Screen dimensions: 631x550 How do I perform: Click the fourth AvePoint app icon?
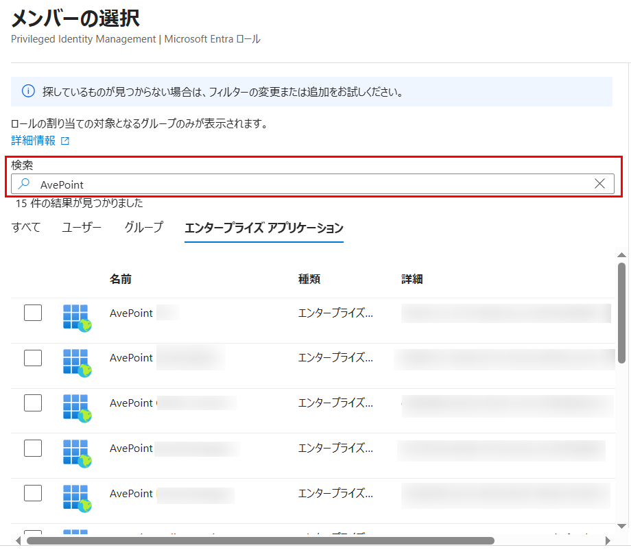(x=78, y=453)
